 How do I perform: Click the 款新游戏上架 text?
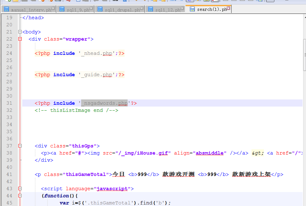click(x=251, y=174)
